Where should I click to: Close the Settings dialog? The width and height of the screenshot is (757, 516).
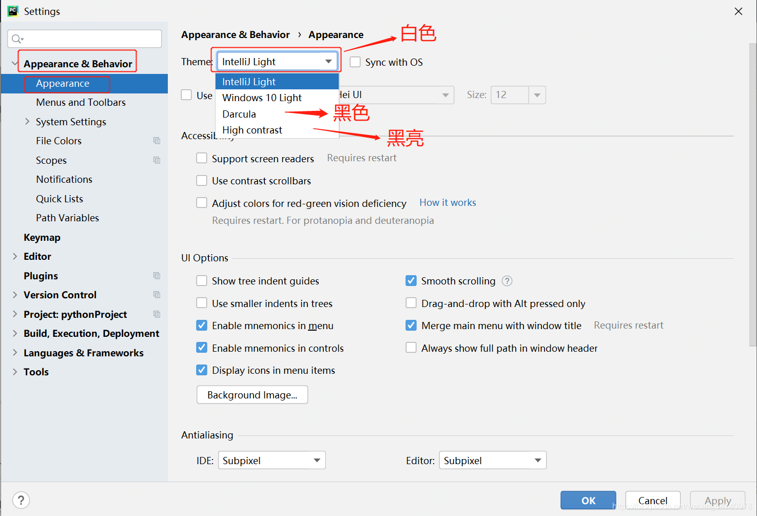(738, 11)
